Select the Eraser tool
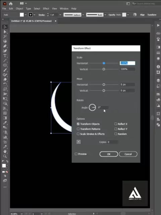This screenshot has height=215, width=161. [5, 79]
